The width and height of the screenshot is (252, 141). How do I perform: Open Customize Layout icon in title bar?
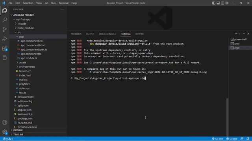click(x=227, y=3)
